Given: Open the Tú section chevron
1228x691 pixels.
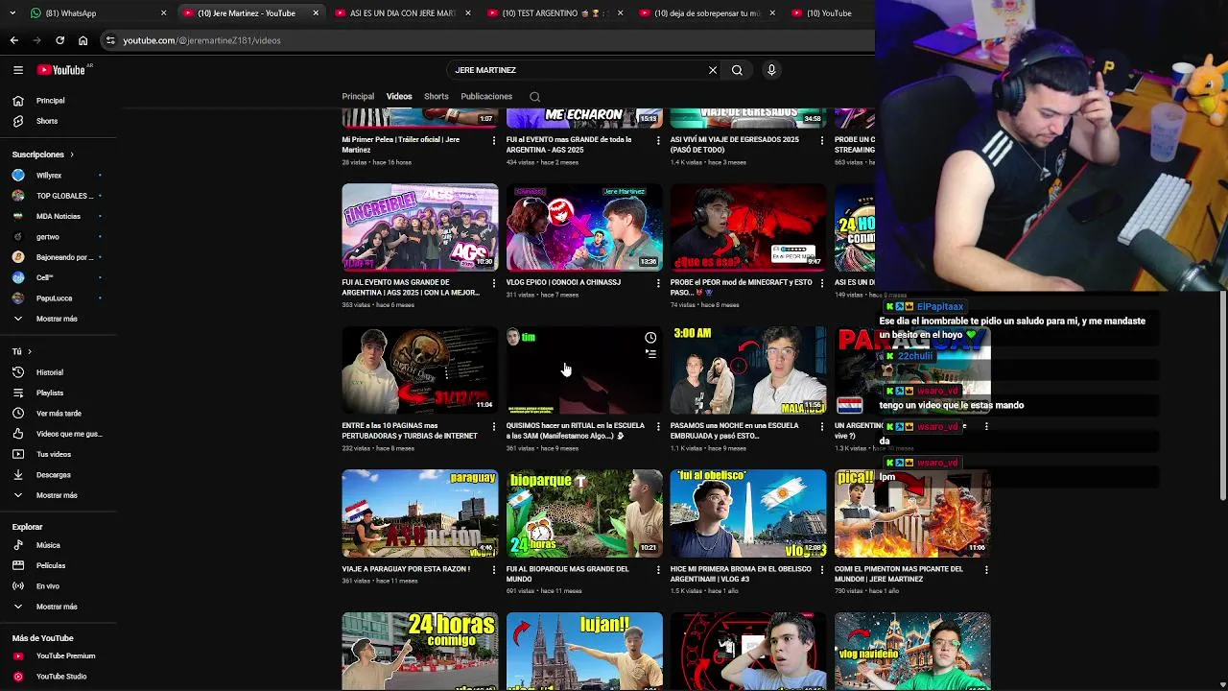Looking at the screenshot, I should [30, 352].
